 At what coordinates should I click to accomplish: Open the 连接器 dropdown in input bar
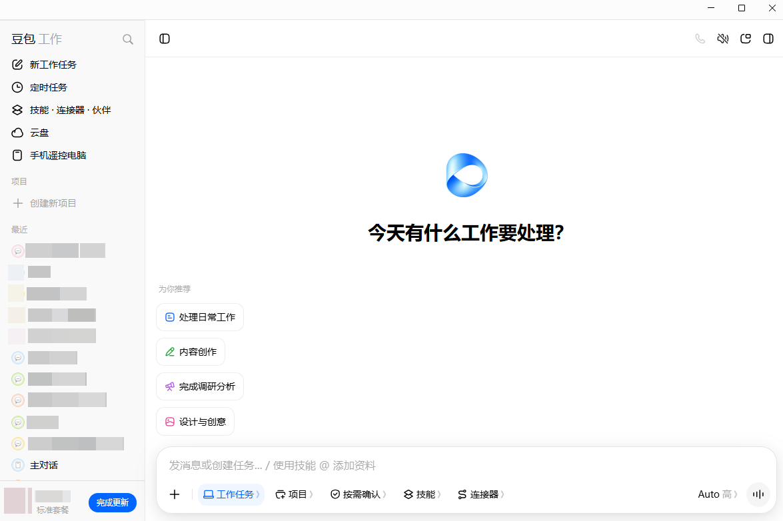[x=481, y=494]
